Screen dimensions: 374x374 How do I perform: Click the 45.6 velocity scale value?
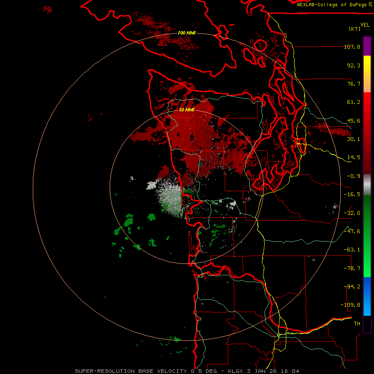click(x=354, y=121)
